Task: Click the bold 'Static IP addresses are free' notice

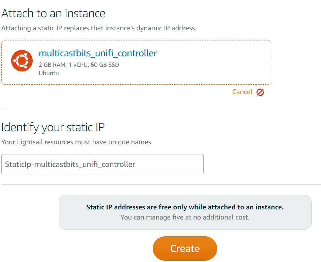Action: tap(185, 207)
